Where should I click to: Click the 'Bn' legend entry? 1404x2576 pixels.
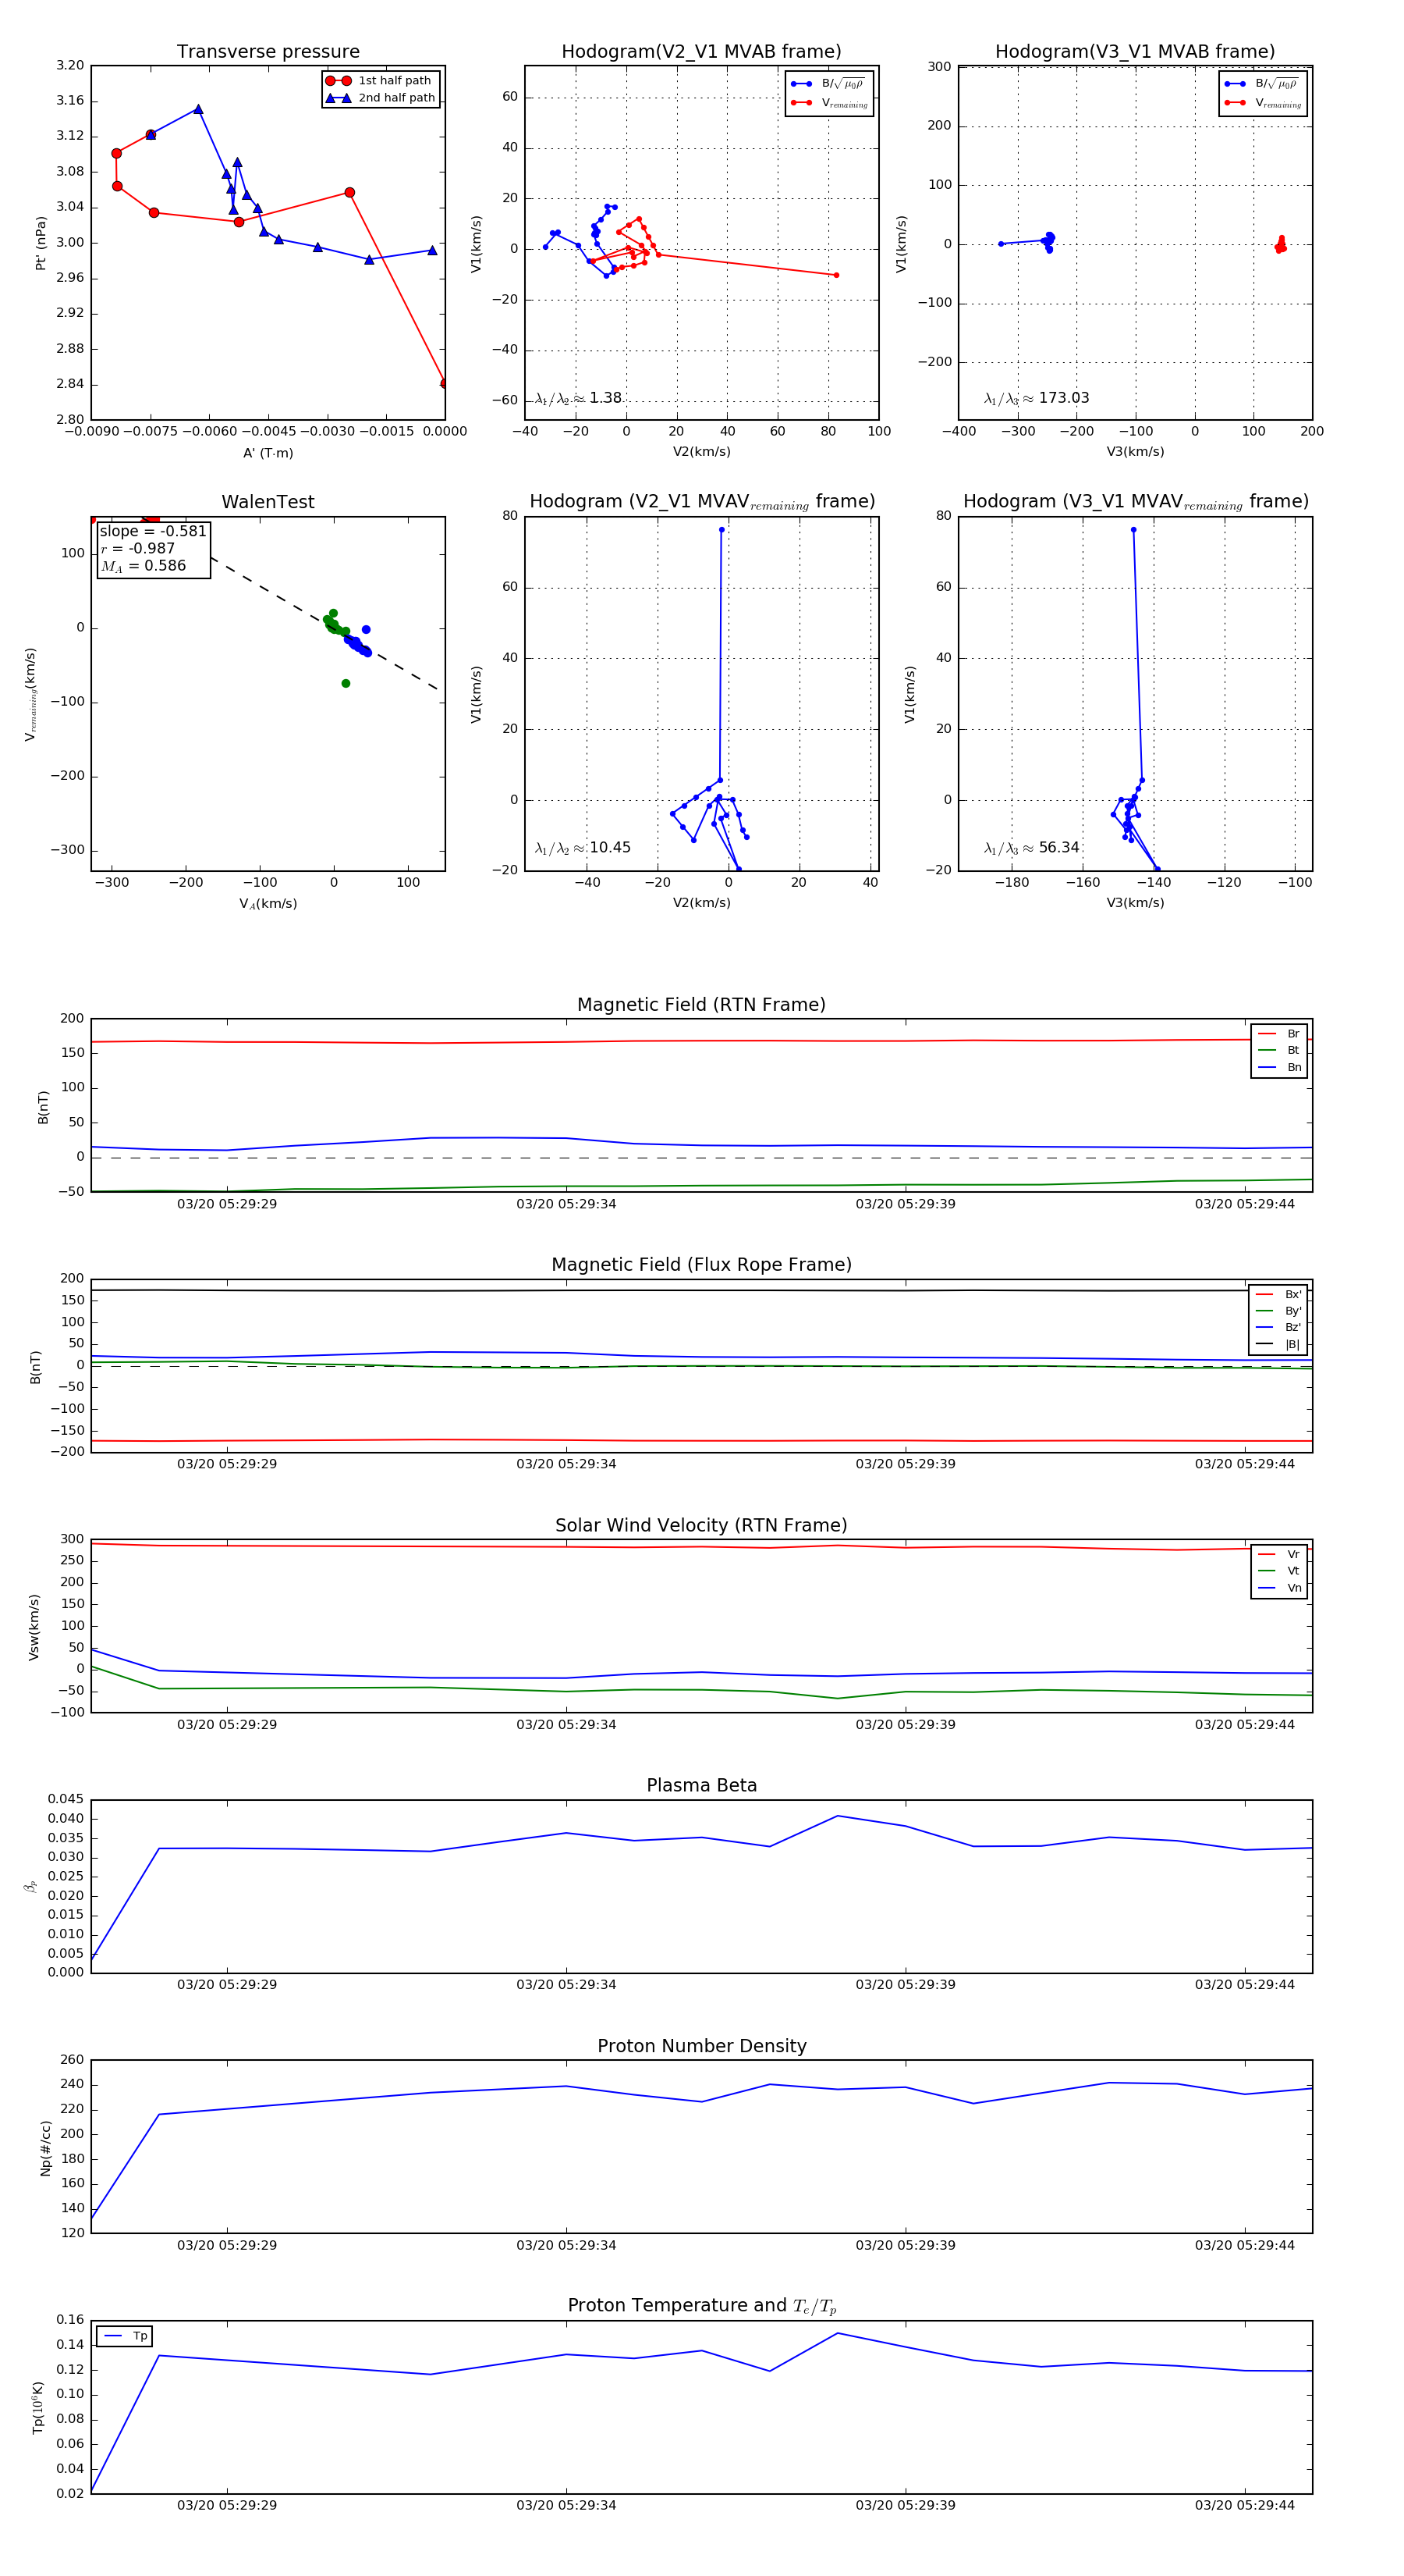click(x=1279, y=1067)
